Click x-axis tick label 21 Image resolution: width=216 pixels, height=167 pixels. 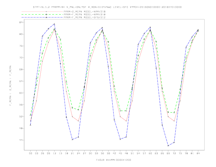click(x=72, y=153)
